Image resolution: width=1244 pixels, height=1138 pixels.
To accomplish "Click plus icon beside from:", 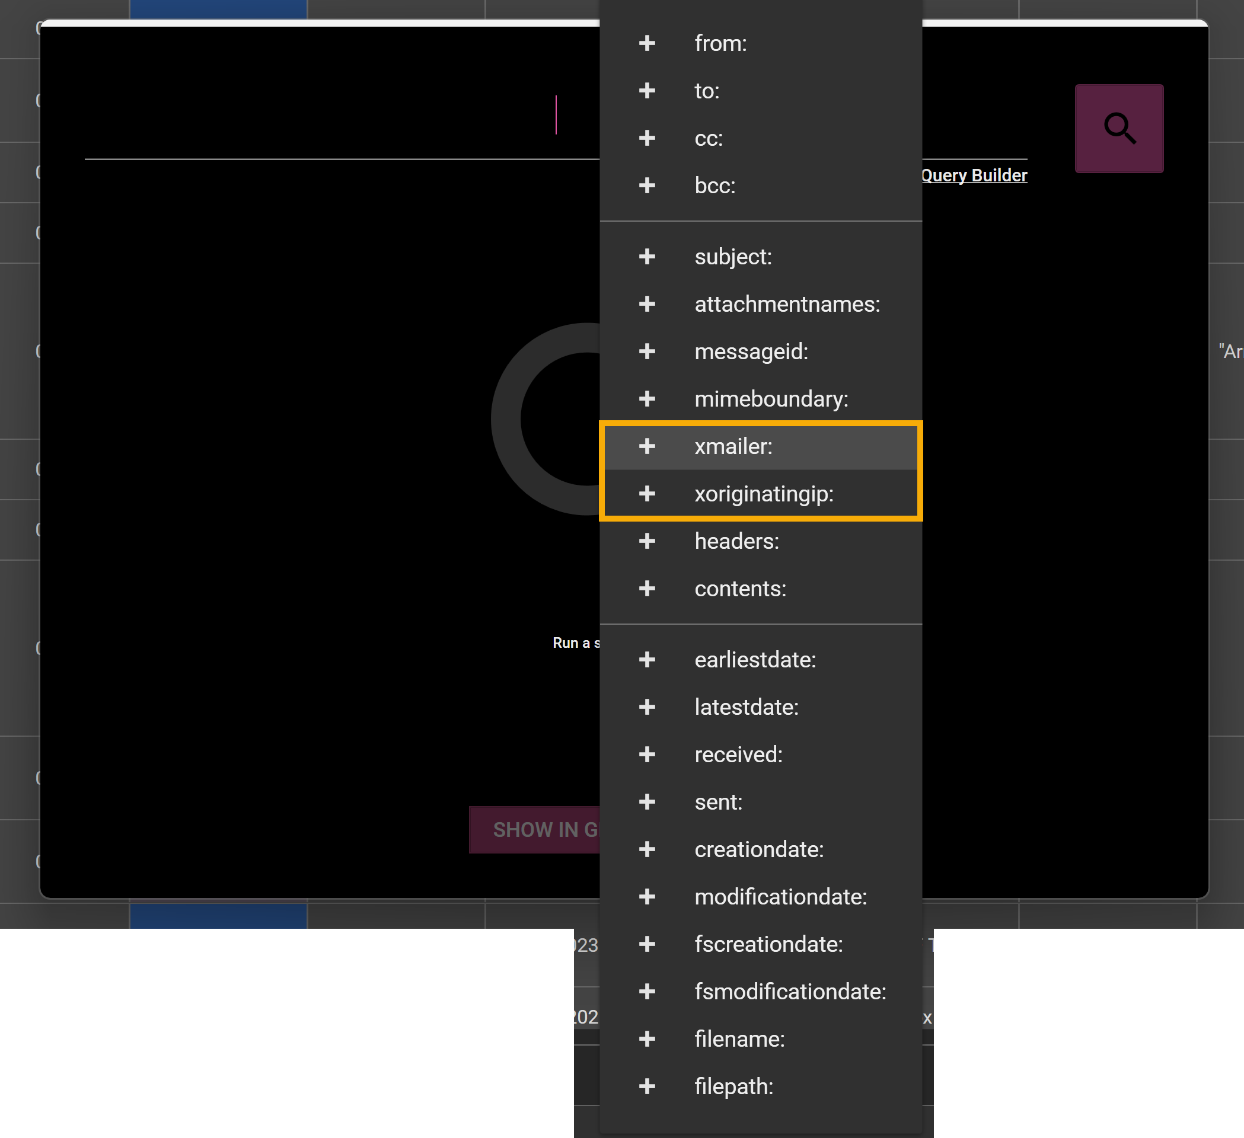I will click(647, 43).
